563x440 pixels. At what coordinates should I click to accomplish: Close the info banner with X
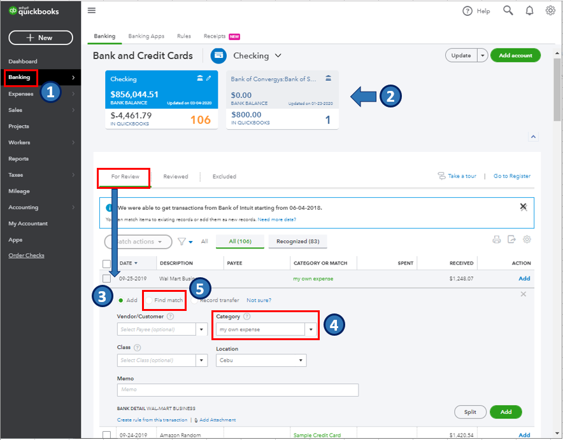[524, 207]
